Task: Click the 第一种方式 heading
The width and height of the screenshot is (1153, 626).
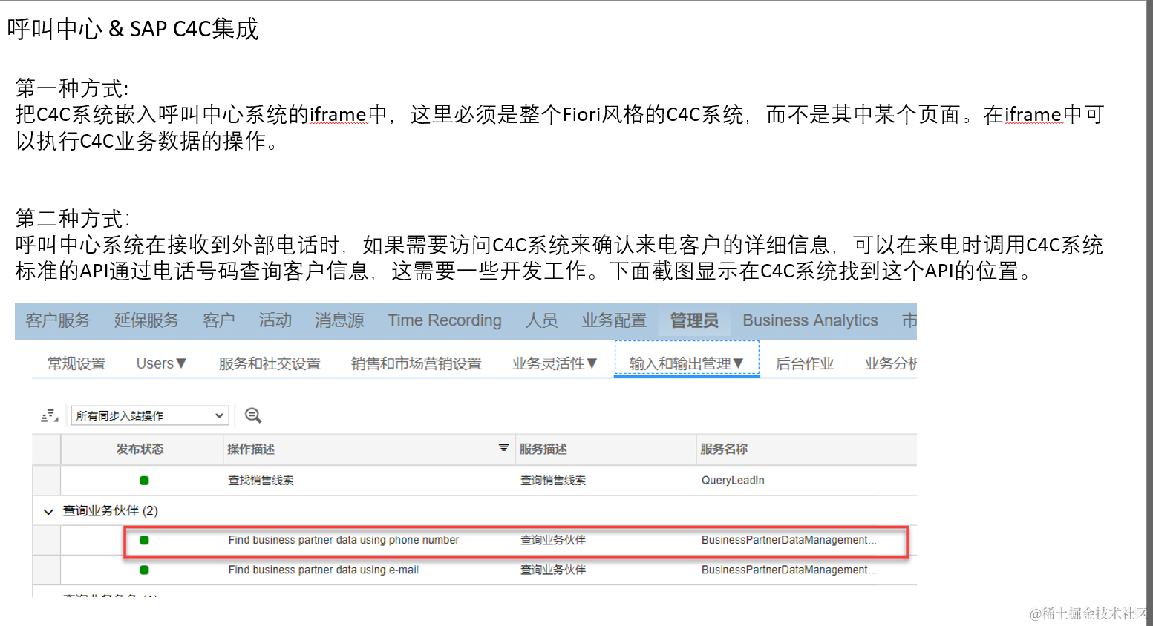Action: (x=72, y=88)
